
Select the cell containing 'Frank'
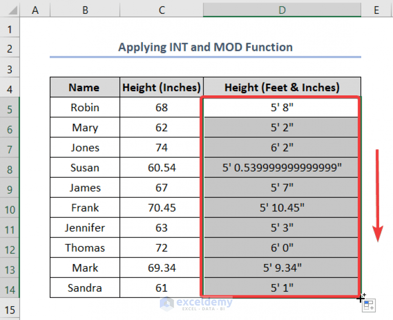tap(85, 208)
